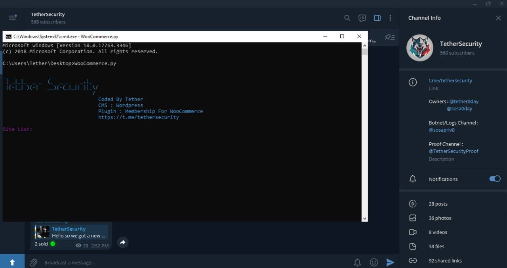Open the 38 files shared media
The width and height of the screenshot is (507, 268).
[x=436, y=246]
